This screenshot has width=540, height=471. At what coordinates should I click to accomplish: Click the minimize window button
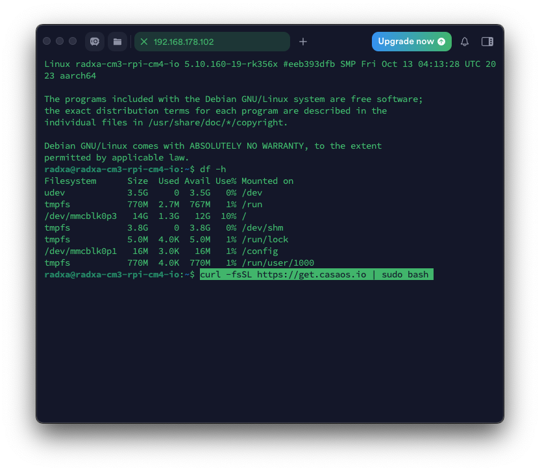click(60, 42)
